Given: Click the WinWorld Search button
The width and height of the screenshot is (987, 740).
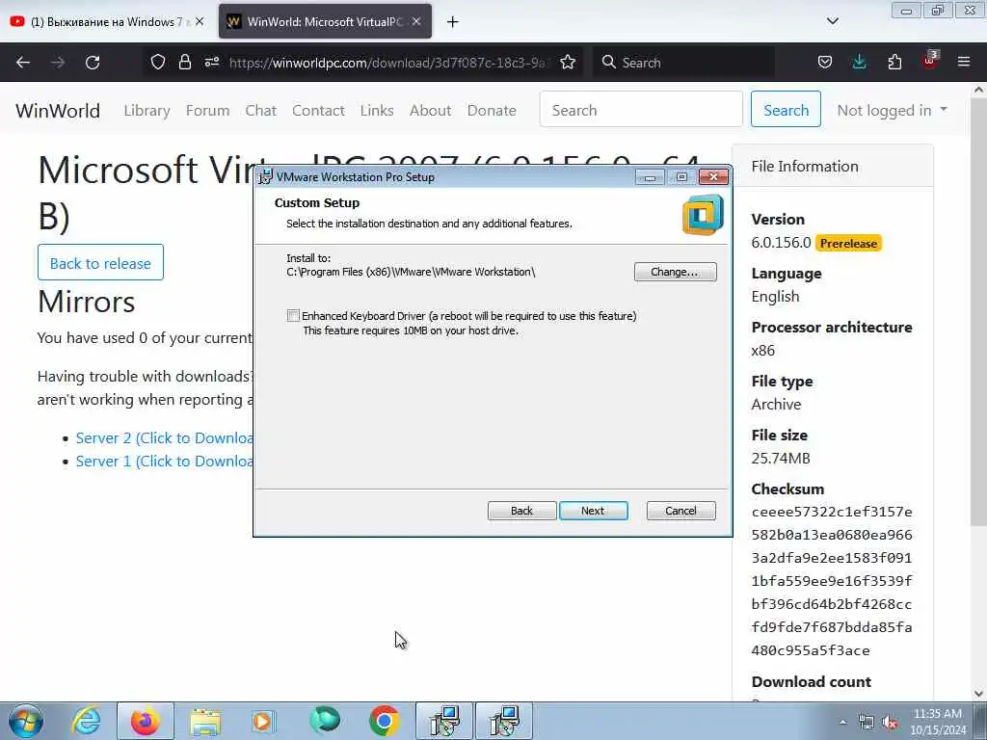Looking at the screenshot, I should 786,110.
